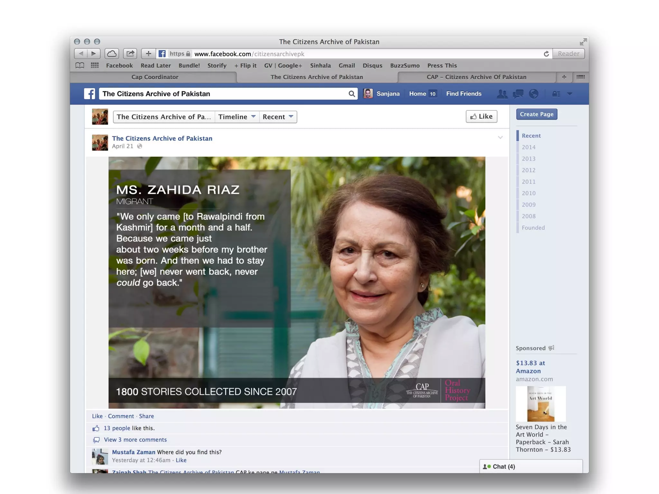Screen dimensions: 659x494
Task: Open the Read Later bookmark
Action: coord(155,65)
